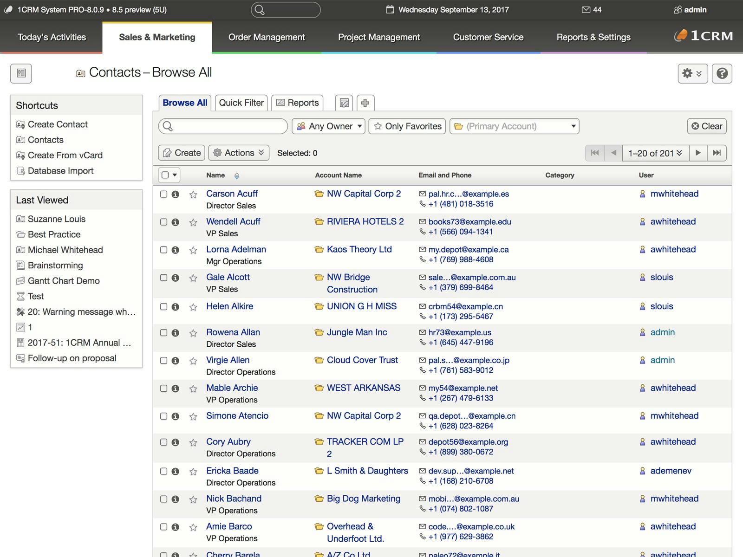Select Wendell Acuff row checkbox
The image size is (743, 557).
[x=163, y=222]
